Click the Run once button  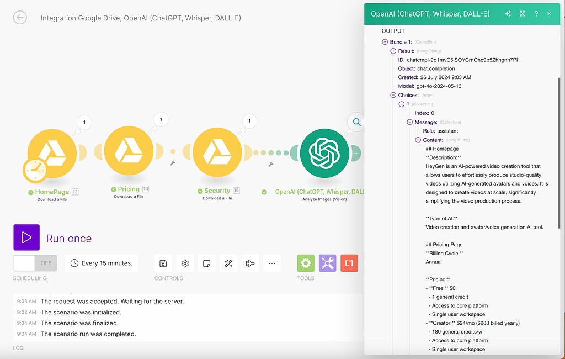[x=26, y=237]
